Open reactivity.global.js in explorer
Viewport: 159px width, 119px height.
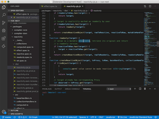click(x=23, y=88)
